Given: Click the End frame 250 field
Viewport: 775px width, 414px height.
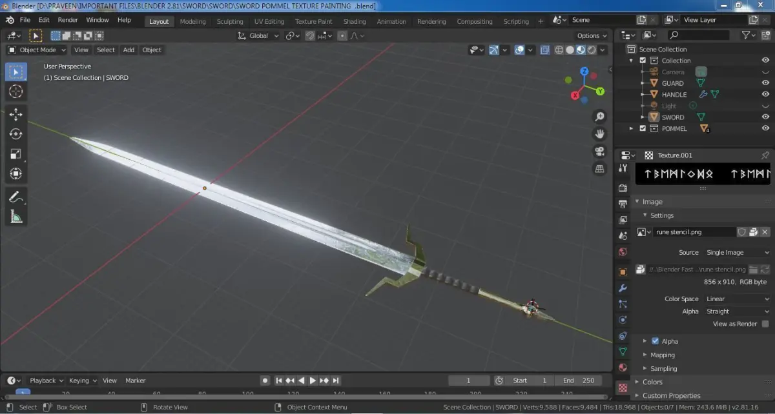Looking at the screenshot, I should [578, 380].
